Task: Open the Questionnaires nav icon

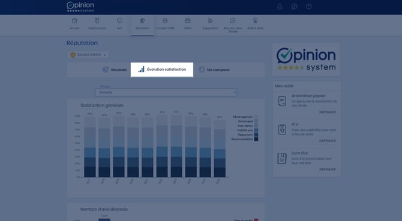Action: pyautogui.click(x=97, y=21)
